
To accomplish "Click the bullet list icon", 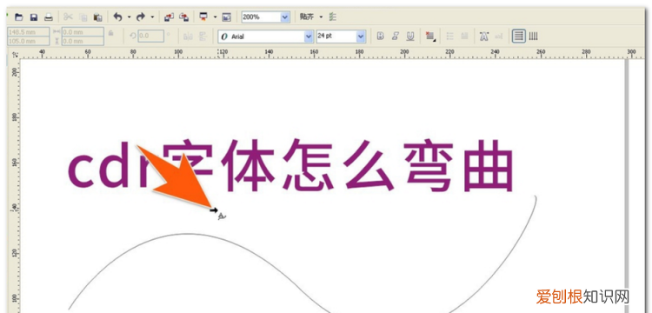I will coord(450,37).
